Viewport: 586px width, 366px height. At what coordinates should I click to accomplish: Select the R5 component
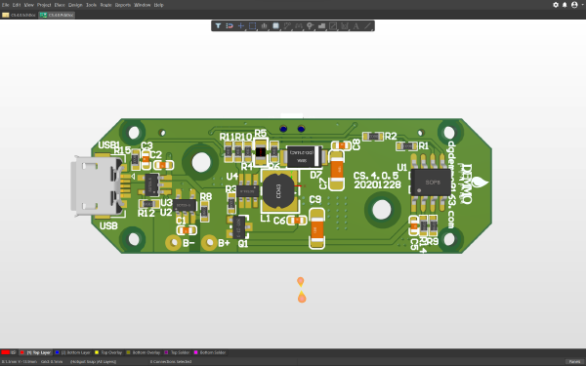point(261,152)
